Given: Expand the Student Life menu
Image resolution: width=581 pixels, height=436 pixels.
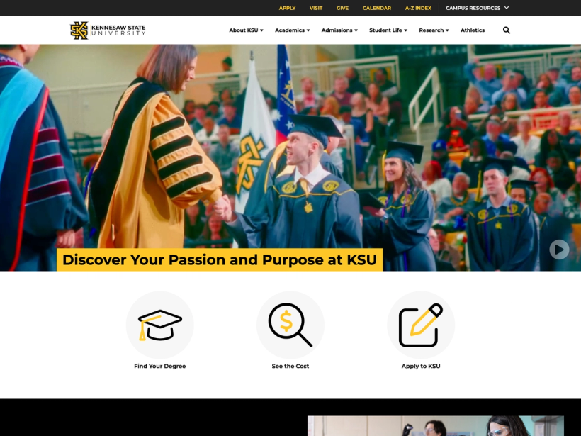Looking at the screenshot, I should click(x=388, y=30).
